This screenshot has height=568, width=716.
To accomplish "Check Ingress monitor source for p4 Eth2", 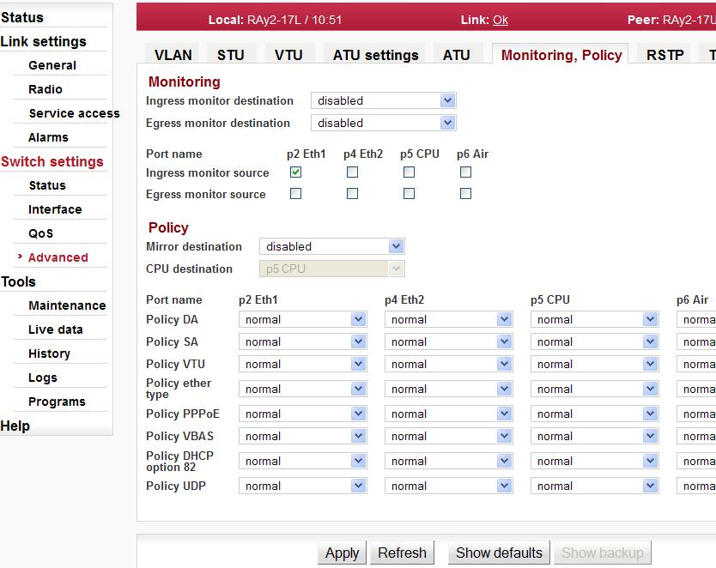I will [x=352, y=172].
